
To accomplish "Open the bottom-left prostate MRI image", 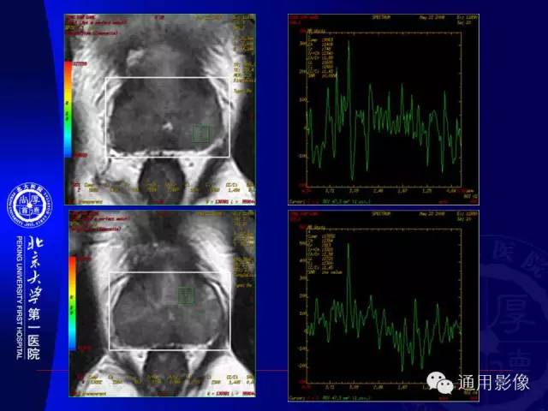I will (x=162, y=303).
